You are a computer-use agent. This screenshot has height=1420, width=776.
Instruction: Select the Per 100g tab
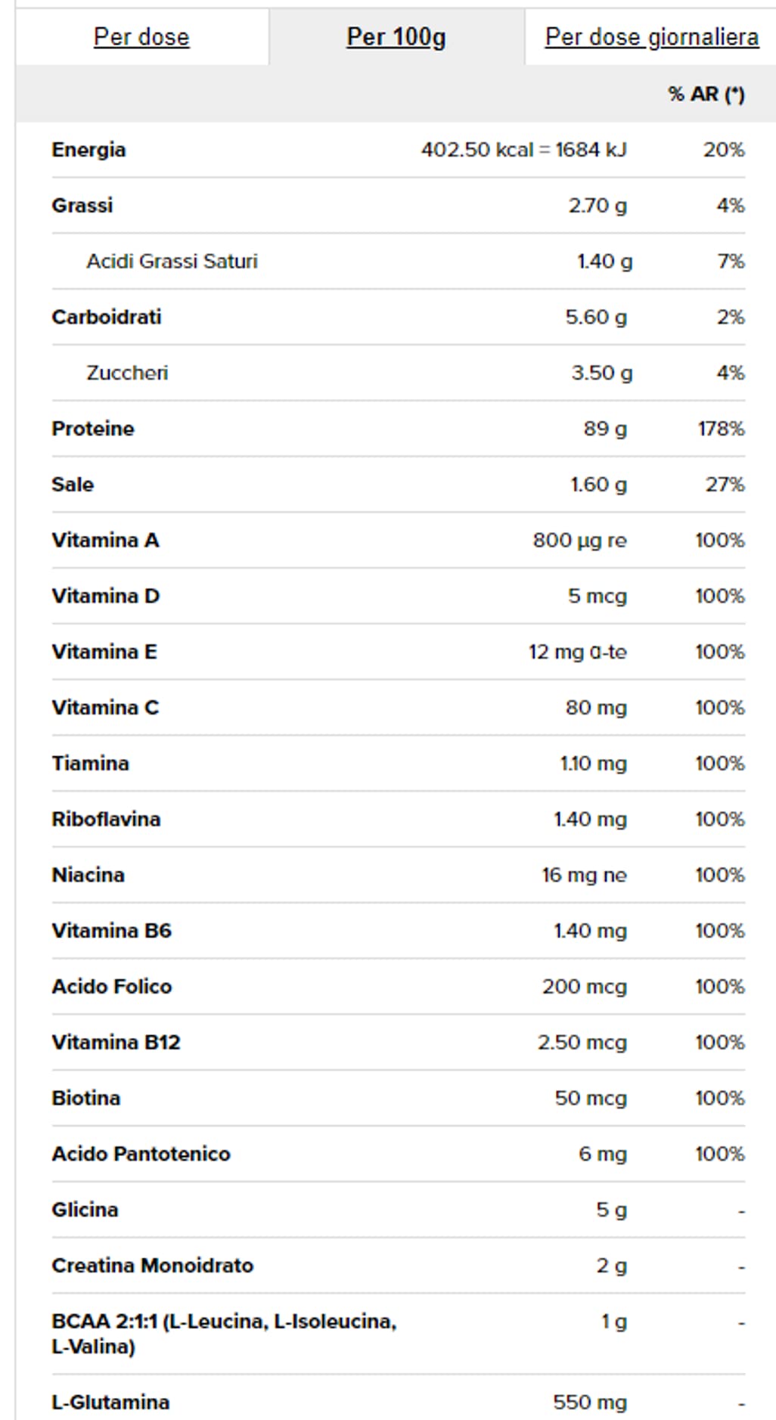coord(396,37)
